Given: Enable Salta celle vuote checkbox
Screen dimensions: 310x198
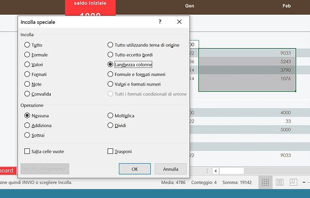Looking at the screenshot, I should [x=27, y=151].
